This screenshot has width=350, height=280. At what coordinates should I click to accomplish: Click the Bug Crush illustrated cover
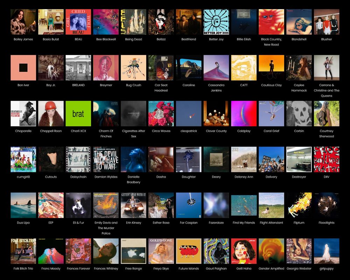tap(133, 68)
